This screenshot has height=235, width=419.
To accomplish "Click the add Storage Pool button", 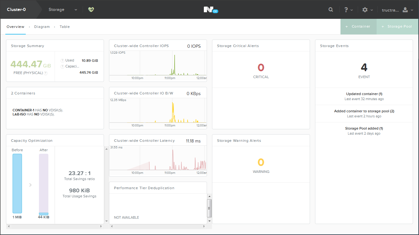I will (x=397, y=27).
